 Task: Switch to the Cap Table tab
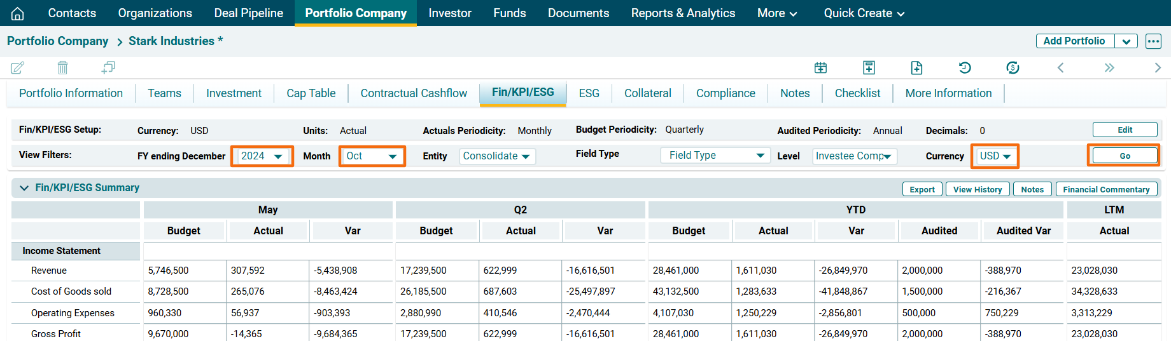[311, 93]
